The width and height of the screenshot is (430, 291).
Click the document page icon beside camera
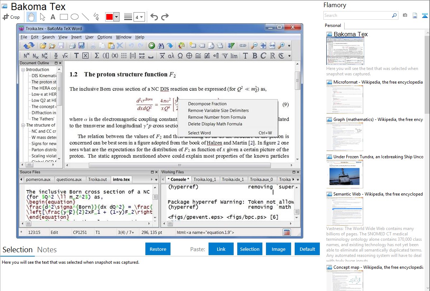point(415,15)
